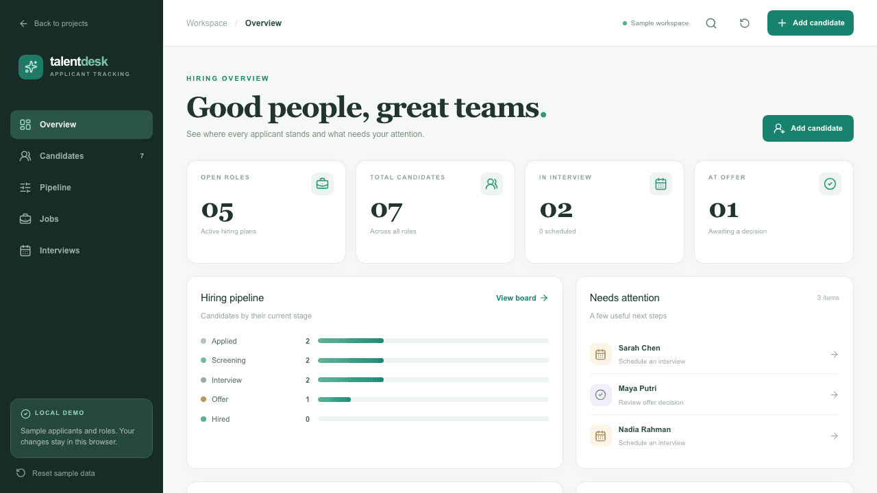Navigate to Jobs in the sidebar
Image resolution: width=877 pixels, height=493 pixels.
[x=82, y=219]
